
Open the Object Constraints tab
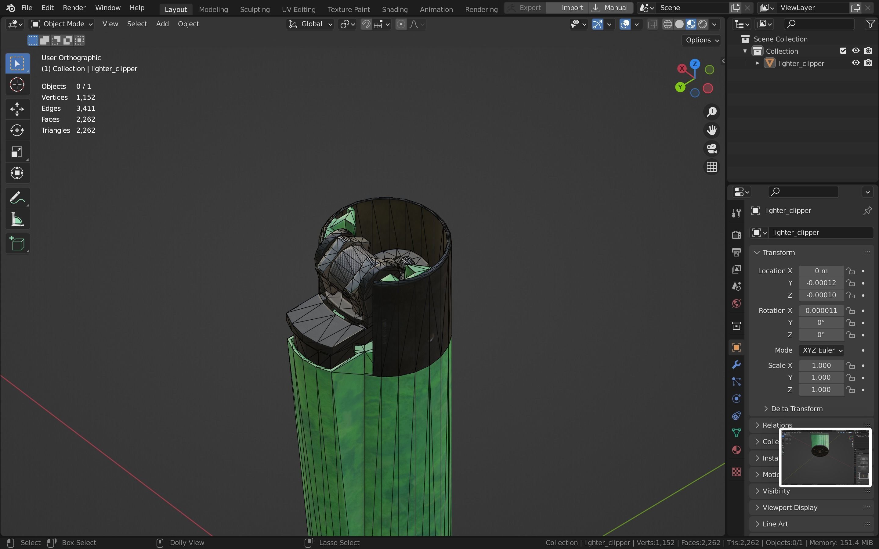click(736, 416)
